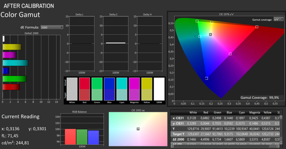Select the x: CIE31 row header

tap(178, 118)
